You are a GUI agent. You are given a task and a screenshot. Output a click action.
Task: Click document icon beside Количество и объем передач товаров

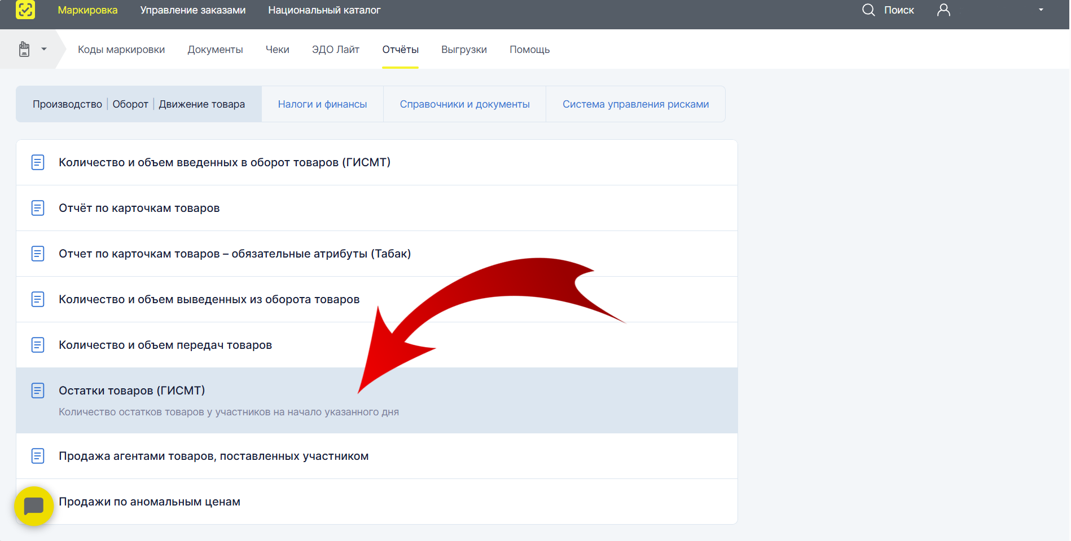point(38,345)
